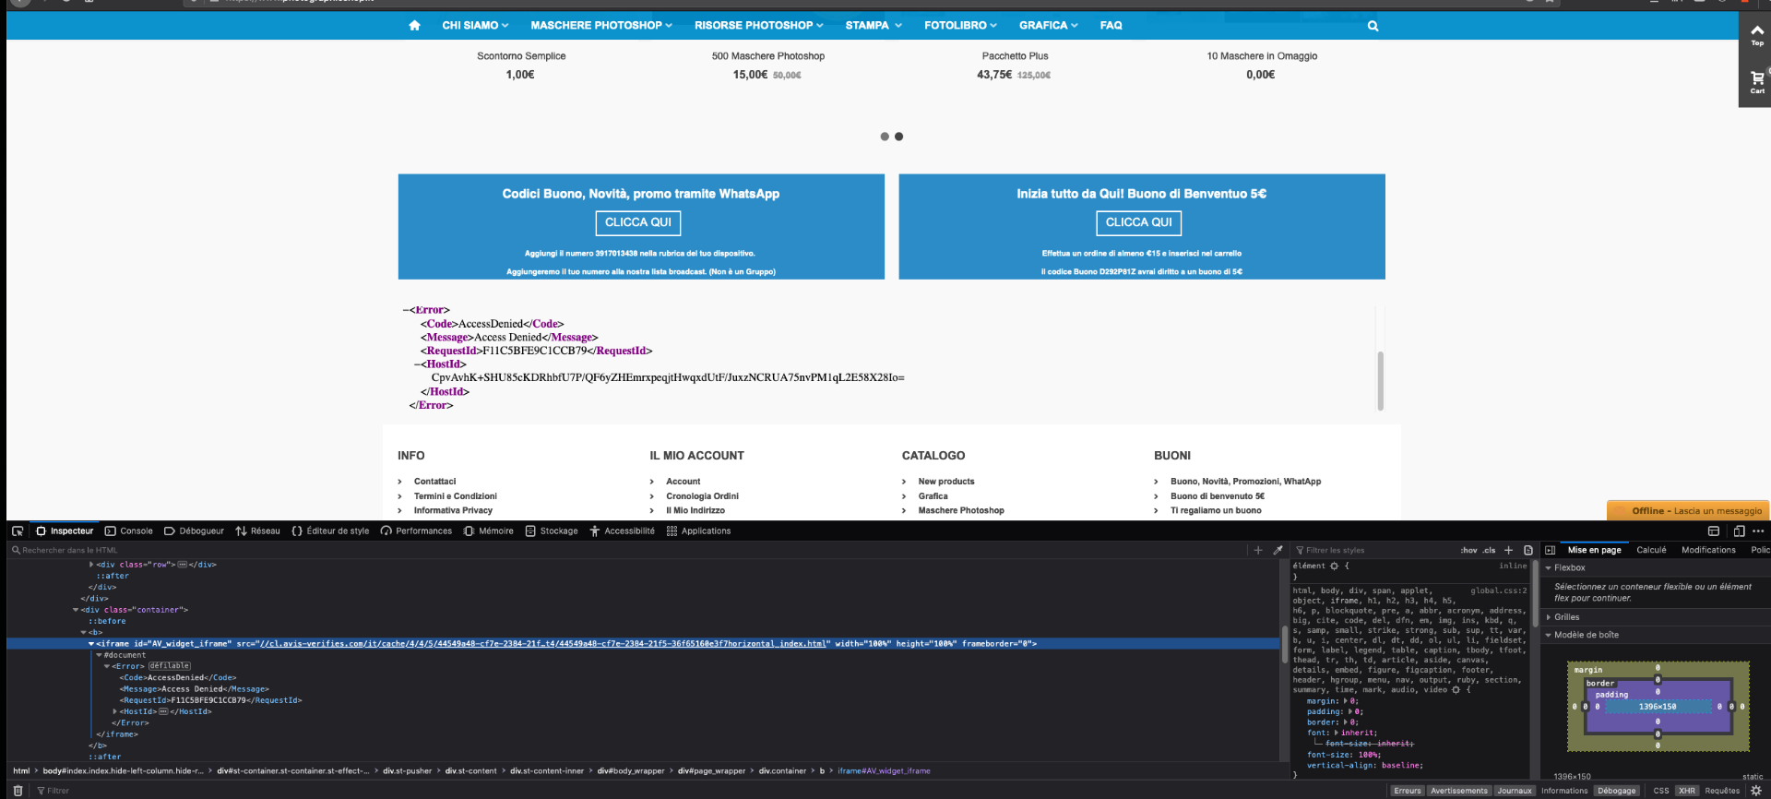Select the second carousel pagination dot
Viewport: 1771px width, 799px height.
898,137
